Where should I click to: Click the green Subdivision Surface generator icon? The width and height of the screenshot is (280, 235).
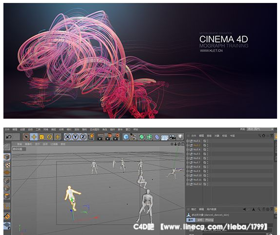click(x=142, y=137)
